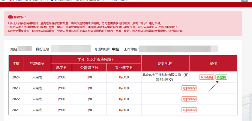Select the 培训机构 column header

click(165, 63)
